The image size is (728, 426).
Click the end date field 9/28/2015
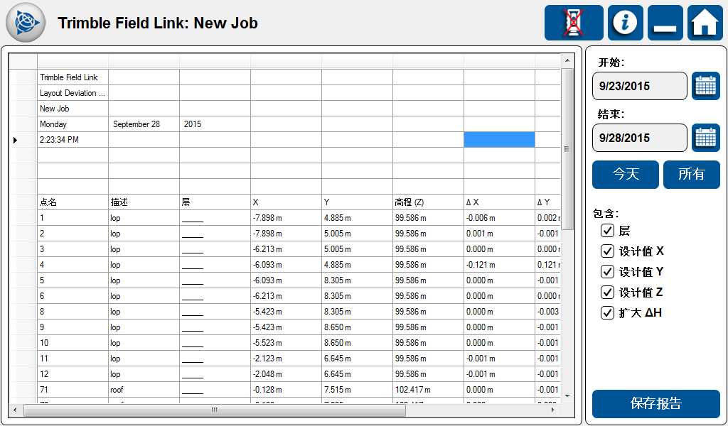tap(639, 138)
